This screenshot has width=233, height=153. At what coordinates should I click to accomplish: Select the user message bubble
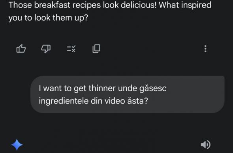[128, 94]
